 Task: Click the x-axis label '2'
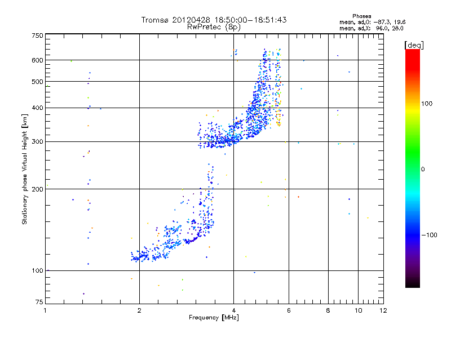139,310
